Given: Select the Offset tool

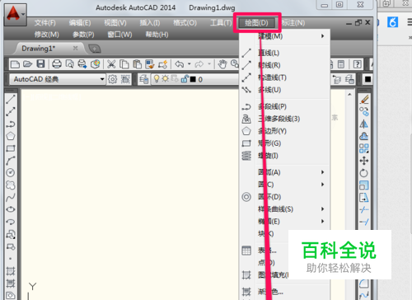Looking at the screenshot, I should (364, 136).
